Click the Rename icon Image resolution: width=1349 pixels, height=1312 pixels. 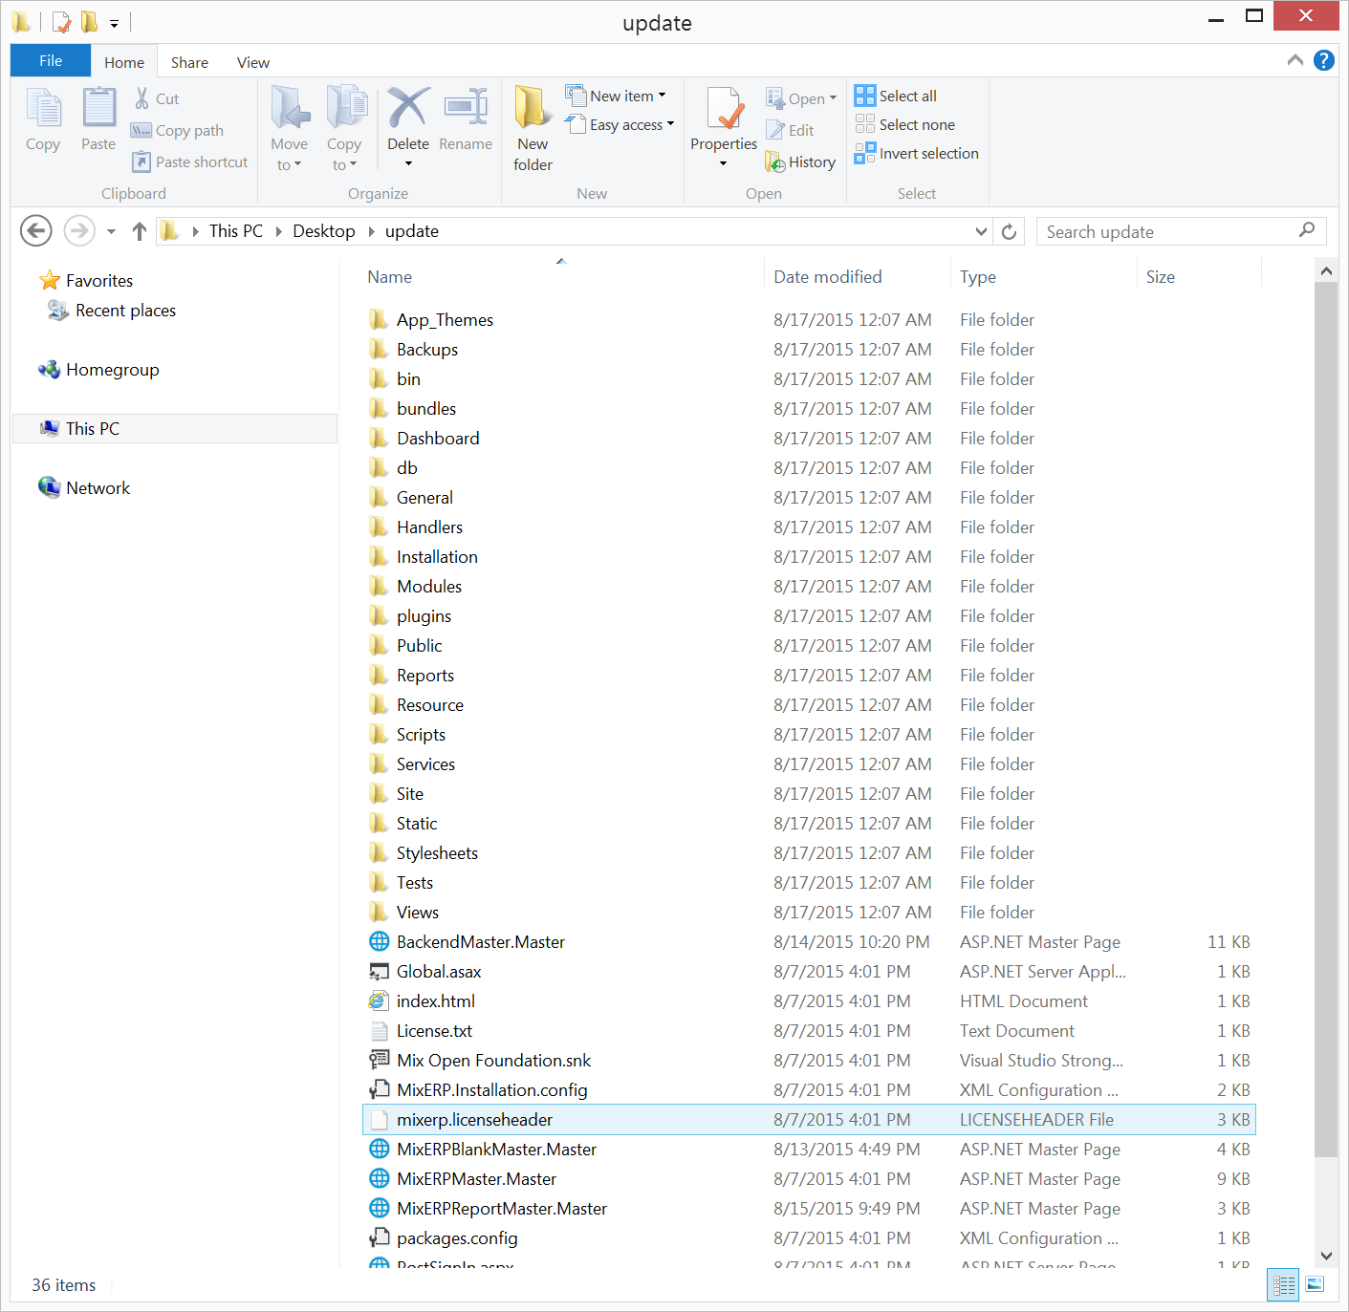point(466,107)
